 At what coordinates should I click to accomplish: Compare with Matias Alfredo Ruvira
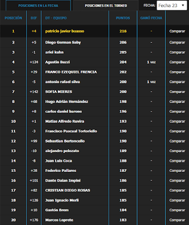pos(177,121)
